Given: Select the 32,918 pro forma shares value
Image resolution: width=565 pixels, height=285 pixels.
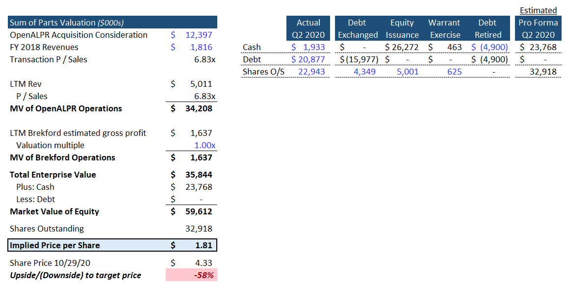Looking at the screenshot, I should pos(543,72).
